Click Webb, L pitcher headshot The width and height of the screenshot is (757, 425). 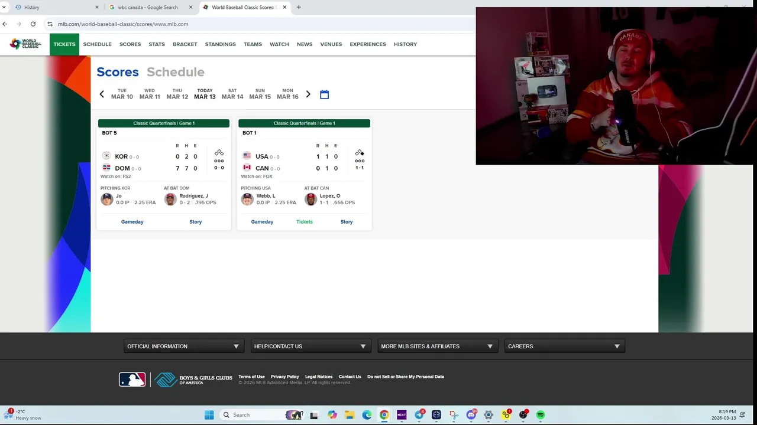click(247, 199)
